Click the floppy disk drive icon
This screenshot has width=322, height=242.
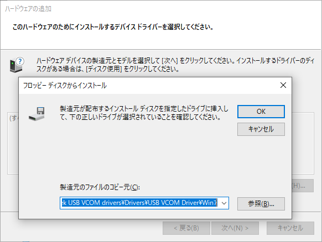click(37, 114)
